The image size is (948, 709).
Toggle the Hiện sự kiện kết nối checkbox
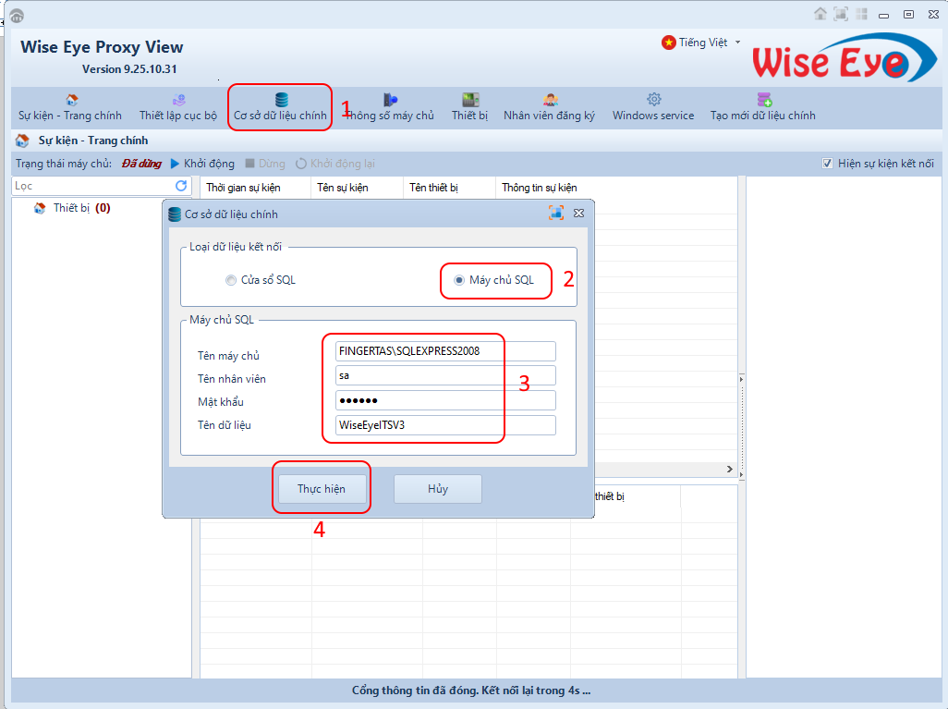click(827, 164)
